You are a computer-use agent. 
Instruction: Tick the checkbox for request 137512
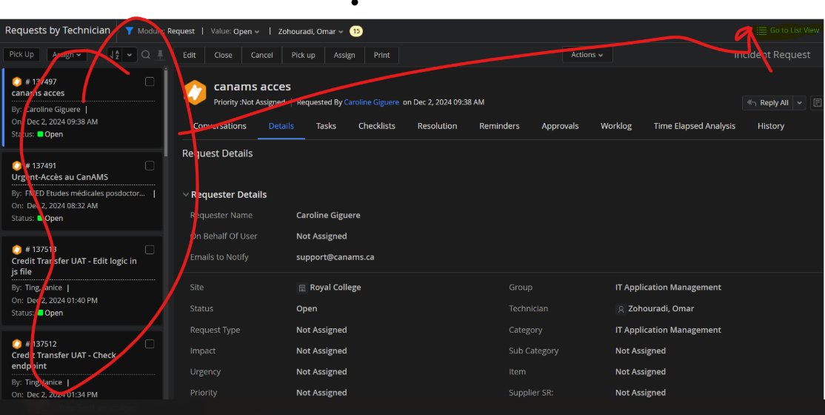point(150,344)
